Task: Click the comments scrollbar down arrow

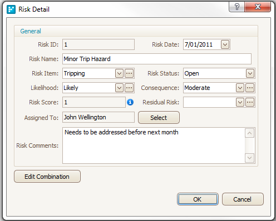Action: tap(249, 158)
